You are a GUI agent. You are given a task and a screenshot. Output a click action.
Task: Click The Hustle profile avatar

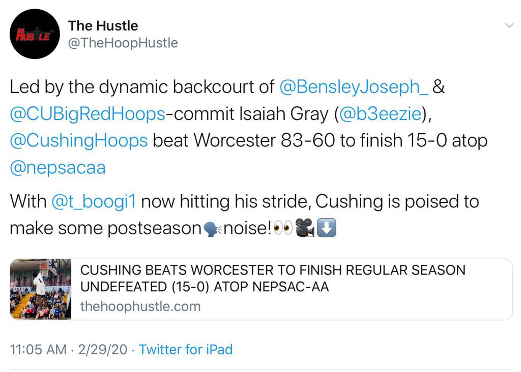pos(35,34)
